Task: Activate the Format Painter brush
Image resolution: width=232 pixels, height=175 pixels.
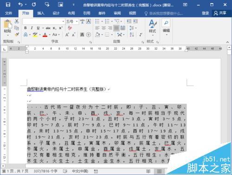Action: tap(17, 34)
